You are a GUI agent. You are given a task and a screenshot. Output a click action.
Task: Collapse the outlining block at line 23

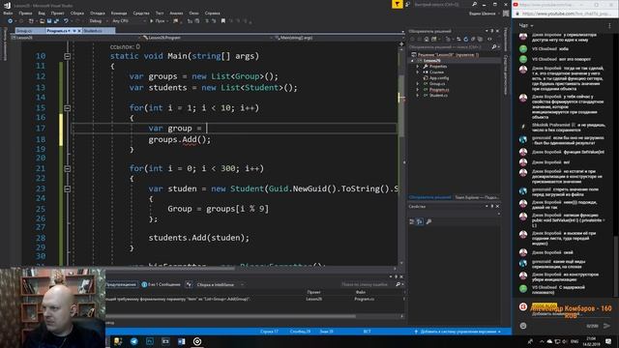pyautogui.click(x=67, y=189)
